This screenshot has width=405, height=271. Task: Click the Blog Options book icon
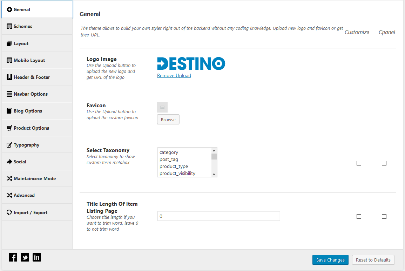pos(9,111)
